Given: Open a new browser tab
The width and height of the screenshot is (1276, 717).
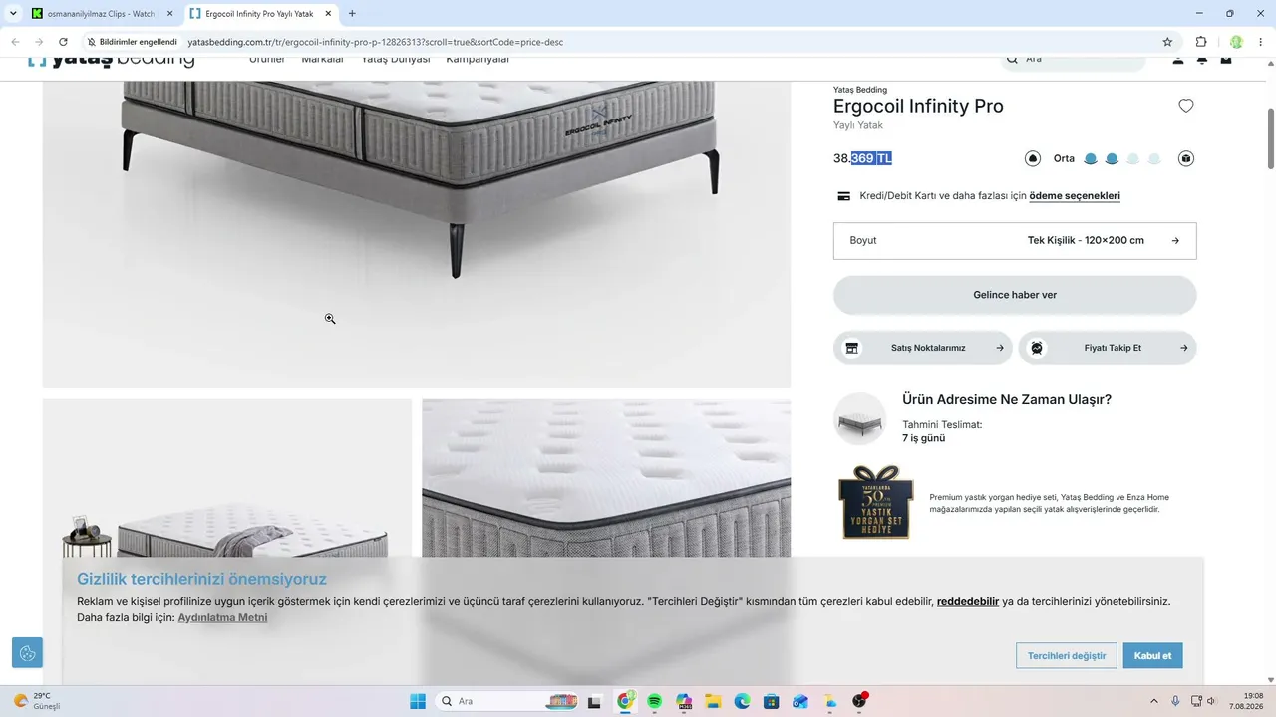Looking at the screenshot, I should coord(352,14).
